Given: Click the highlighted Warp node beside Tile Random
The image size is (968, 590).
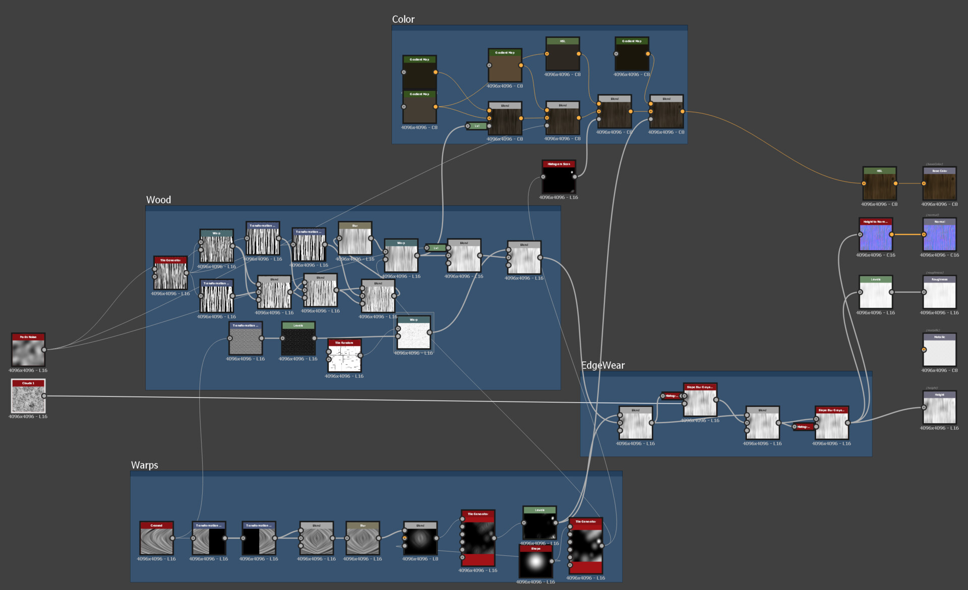Looking at the screenshot, I should click(x=413, y=333).
